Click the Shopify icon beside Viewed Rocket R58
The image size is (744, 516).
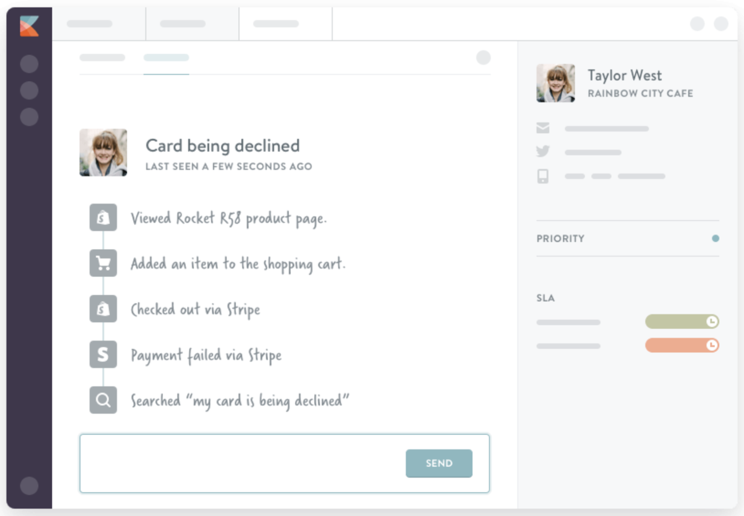click(x=103, y=217)
